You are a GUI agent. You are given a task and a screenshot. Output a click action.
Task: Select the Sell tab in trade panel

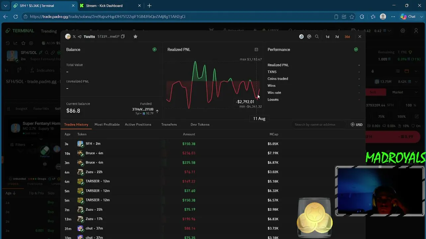pos(376,92)
